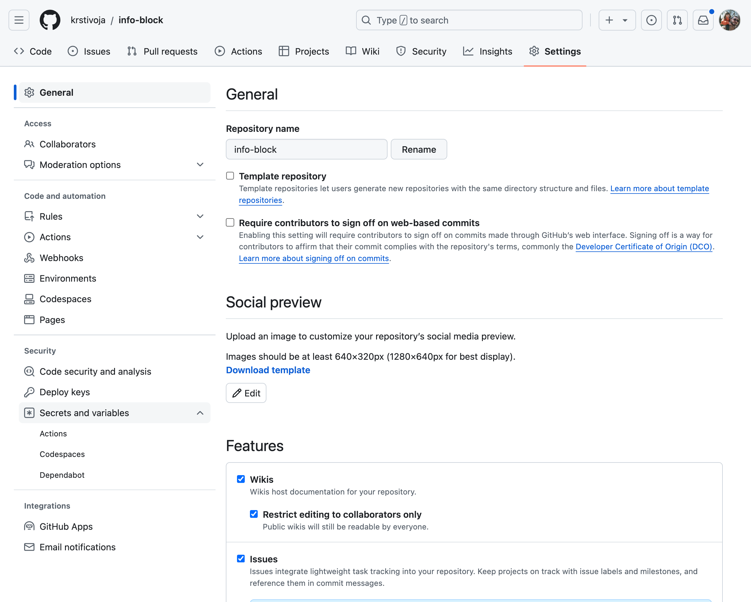Open Codespaces under Secrets and variables

[x=62, y=454]
